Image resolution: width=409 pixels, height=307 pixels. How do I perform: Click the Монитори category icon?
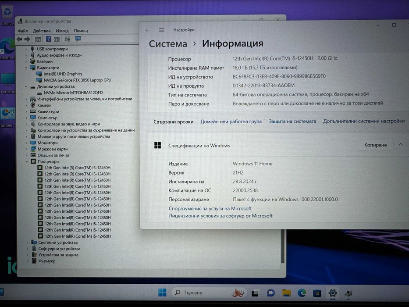[33, 143]
